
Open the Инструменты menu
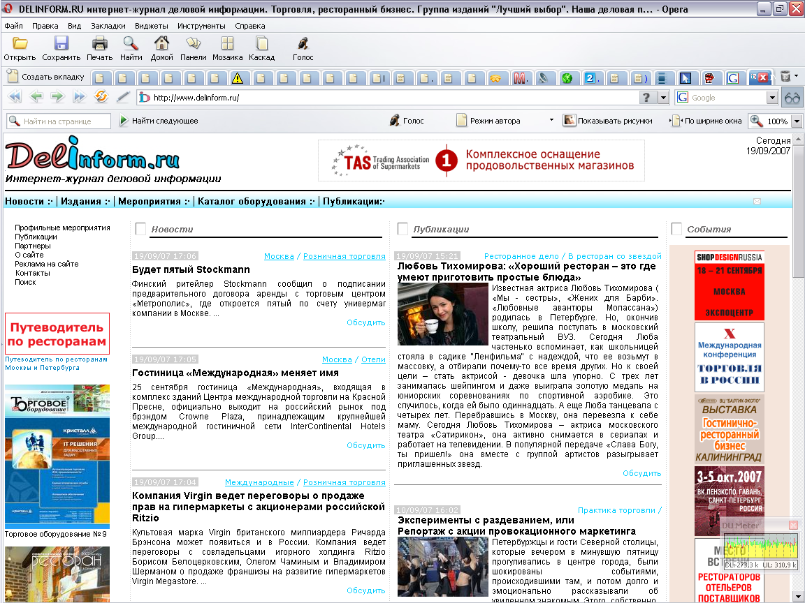pos(201,26)
